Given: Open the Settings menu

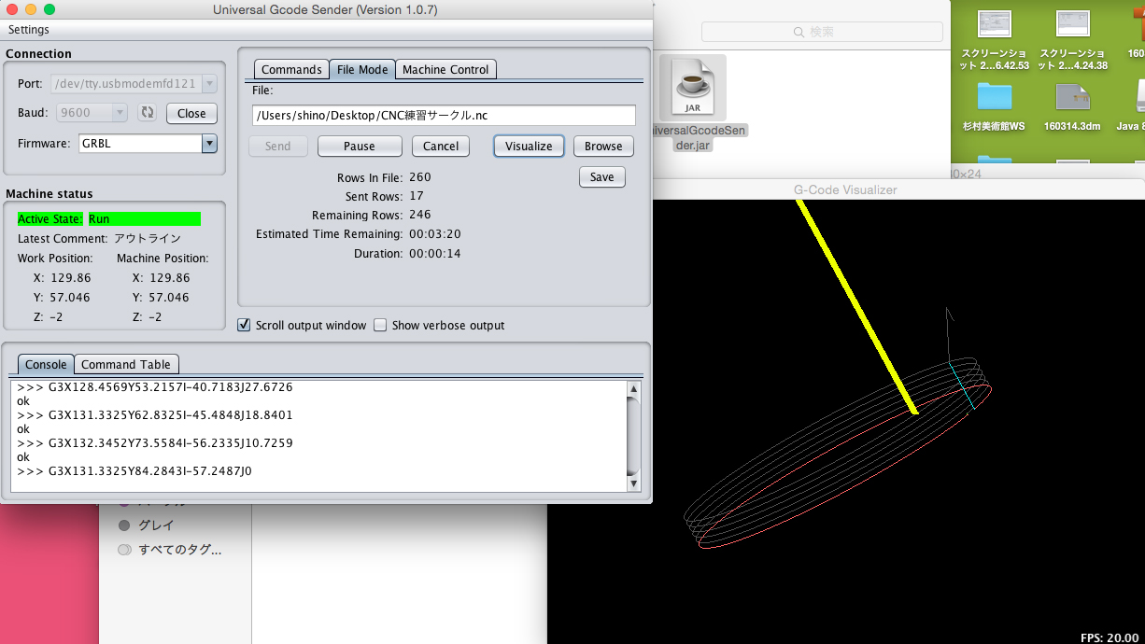Looking at the screenshot, I should 28,30.
